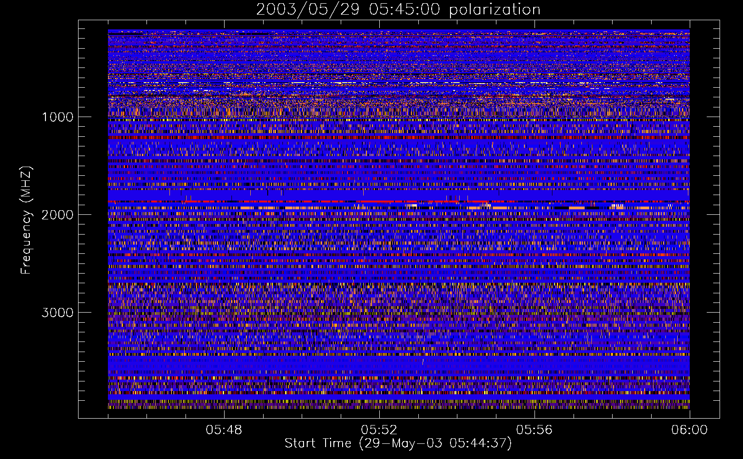Select the 2000 frequency axis label

(57, 215)
